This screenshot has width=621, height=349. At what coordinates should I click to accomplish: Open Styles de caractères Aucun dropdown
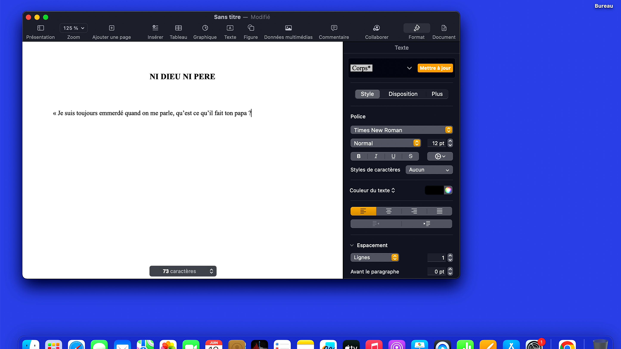tap(429, 170)
